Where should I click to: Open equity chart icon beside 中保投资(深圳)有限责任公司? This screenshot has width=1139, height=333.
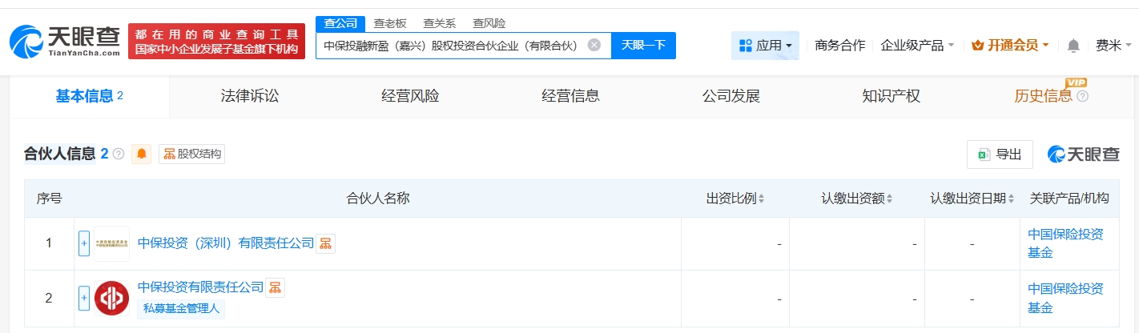click(x=325, y=243)
